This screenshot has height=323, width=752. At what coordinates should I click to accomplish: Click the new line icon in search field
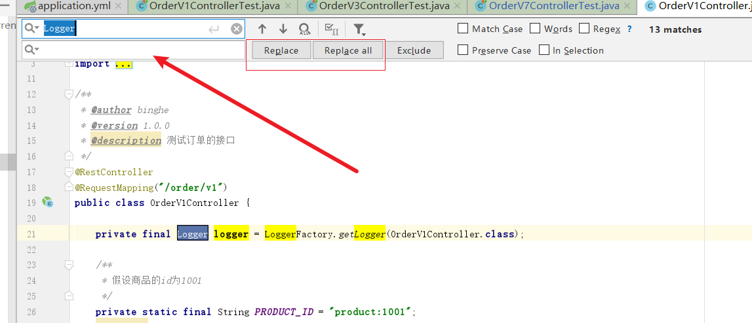pos(214,29)
